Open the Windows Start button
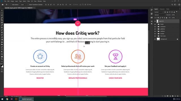The height and width of the screenshot is (101, 181). [2, 99]
